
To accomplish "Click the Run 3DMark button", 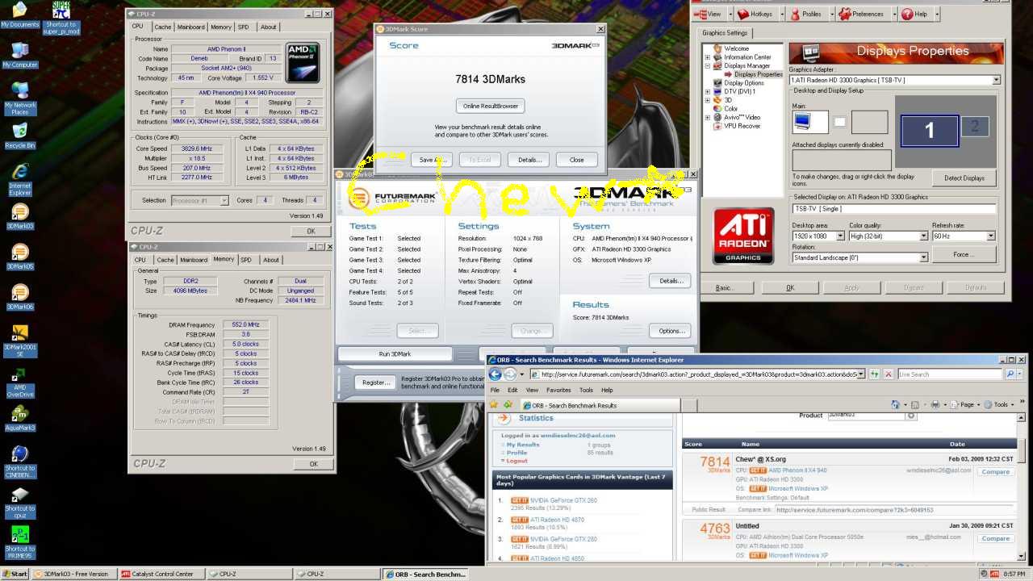I will (x=395, y=354).
